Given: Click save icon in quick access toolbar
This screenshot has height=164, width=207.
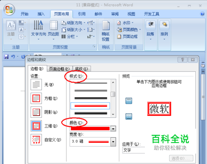Looking at the screenshot, I should (6, 56).
